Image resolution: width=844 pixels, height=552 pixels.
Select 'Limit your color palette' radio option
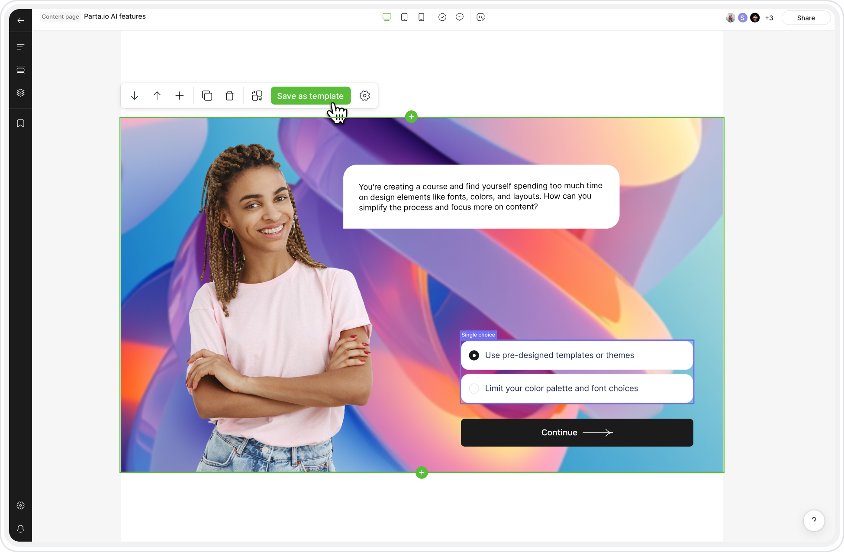[x=474, y=388]
